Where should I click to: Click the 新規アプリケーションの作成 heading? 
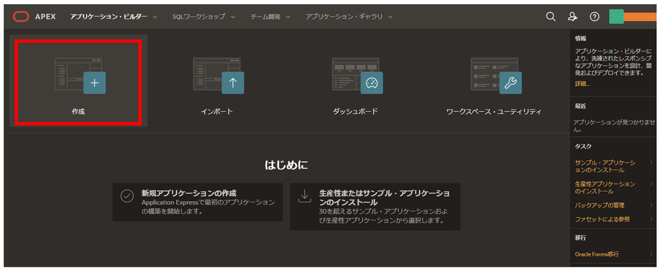point(189,193)
